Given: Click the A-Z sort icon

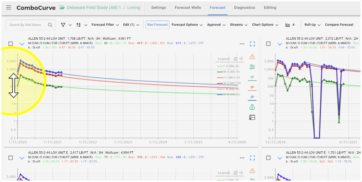Looking at the screenshot, I should (79, 25).
